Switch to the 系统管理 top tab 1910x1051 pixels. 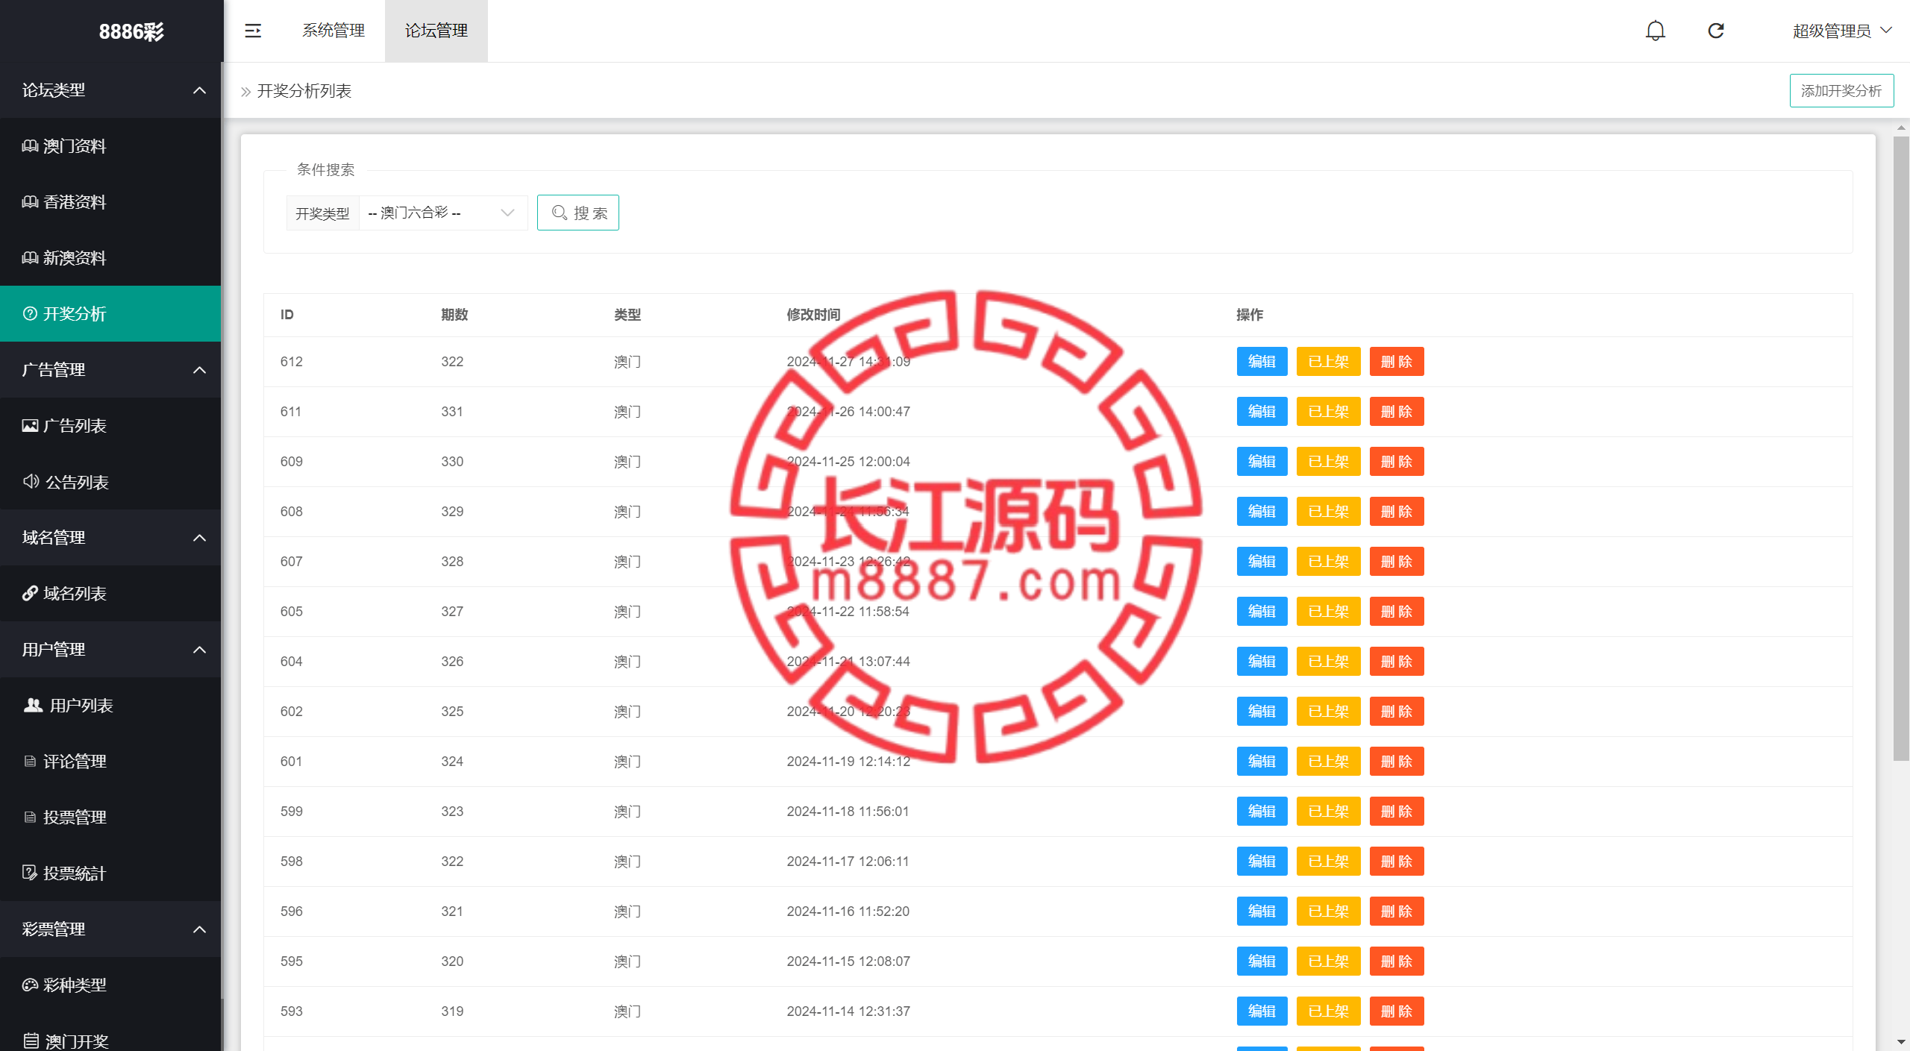click(x=334, y=31)
